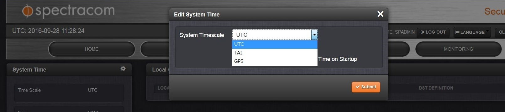The width and height of the screenshot is (505, 112).
Task: Click the UTC date and time display
Action: tap(48, 31)
